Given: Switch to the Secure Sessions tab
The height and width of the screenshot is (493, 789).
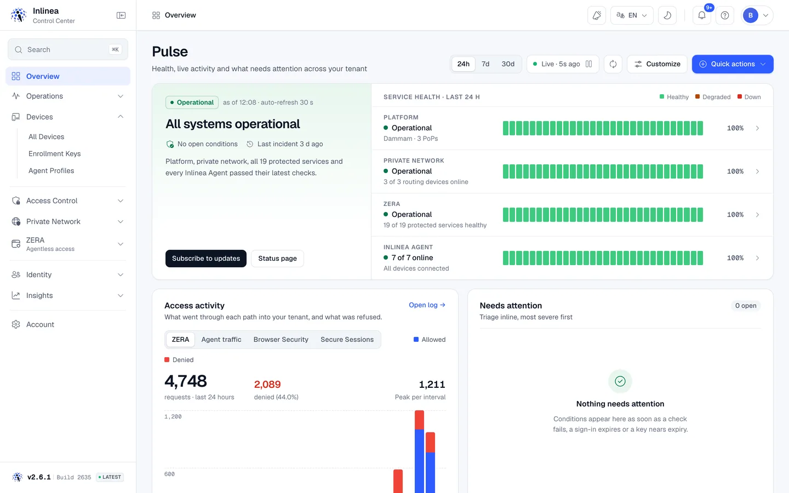Looking at the screenshot, I should coord(347,340).
